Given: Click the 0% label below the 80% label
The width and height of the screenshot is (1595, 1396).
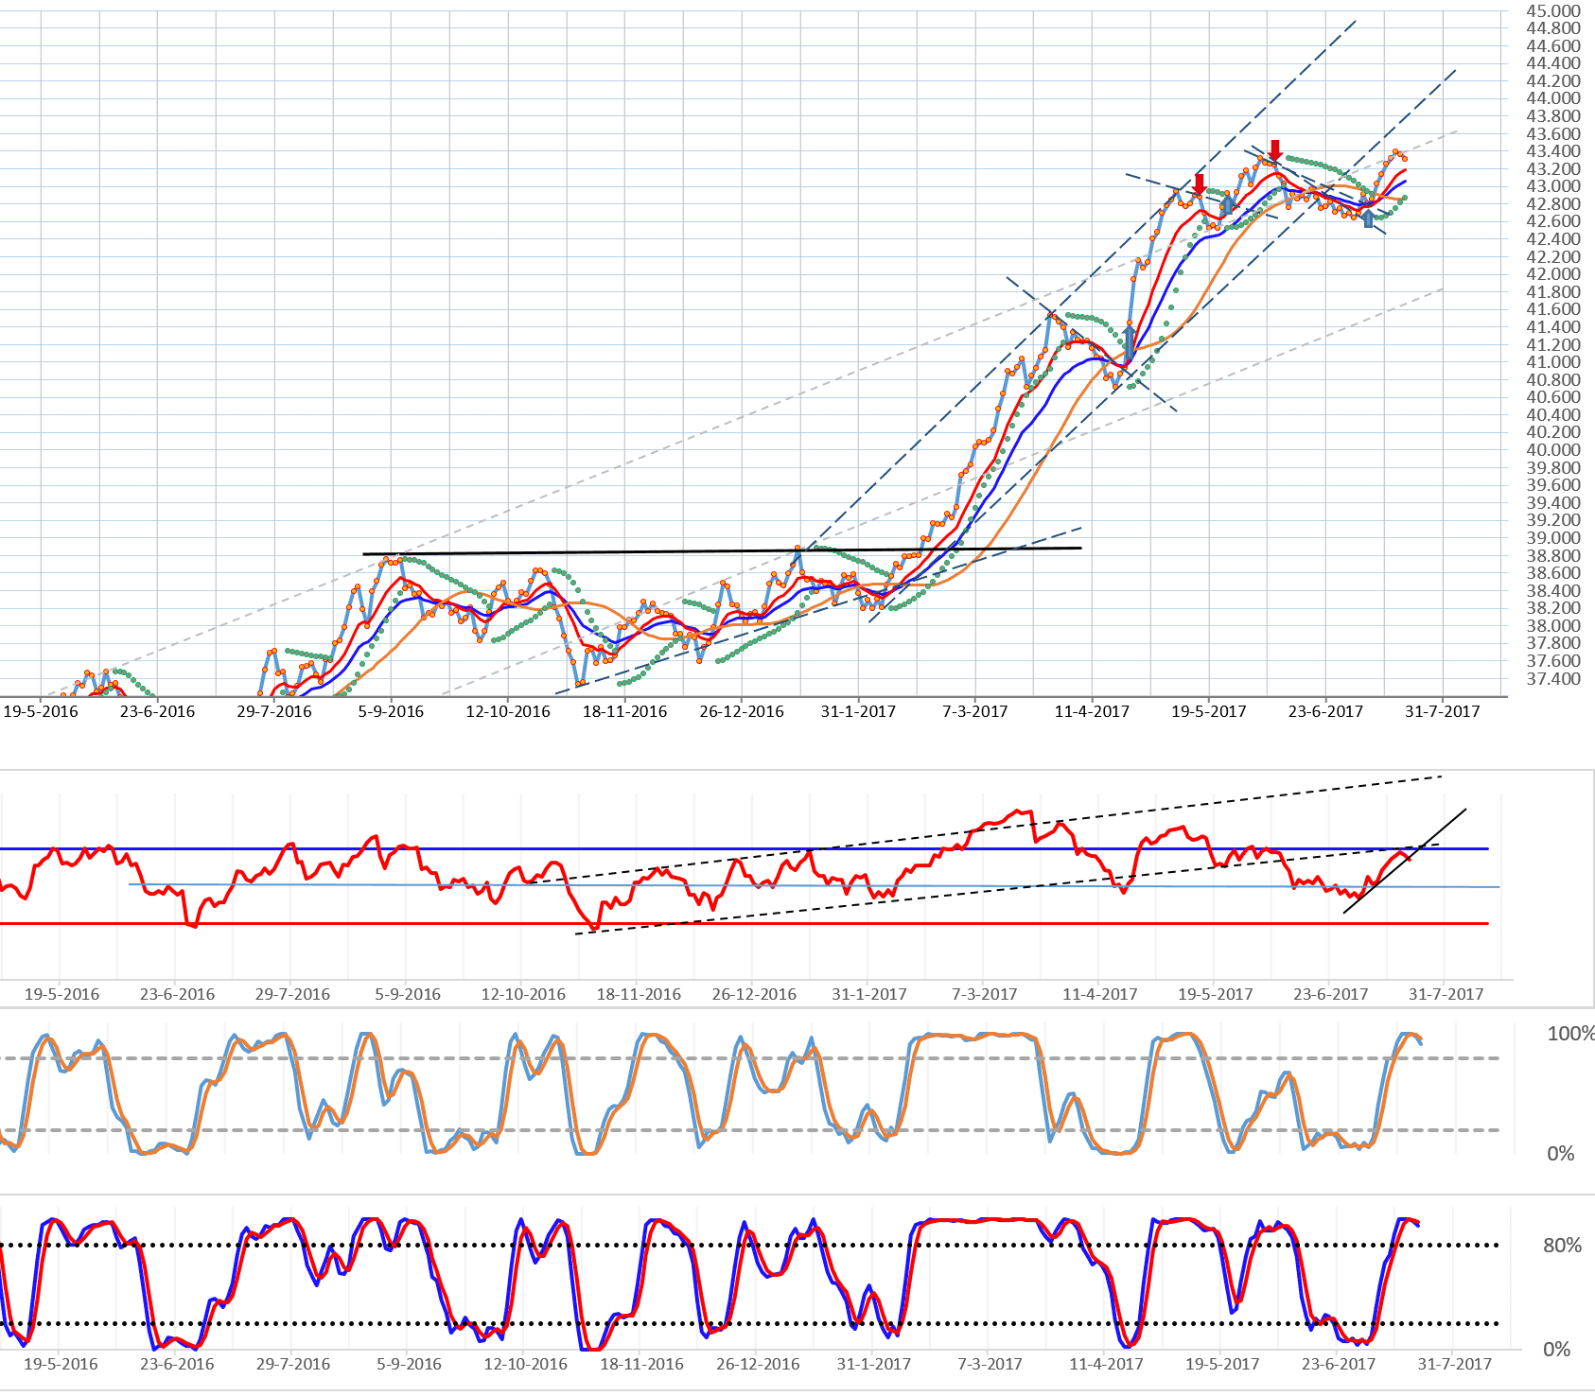Looking at the screenshot, I should [x=1557, y=1350].
